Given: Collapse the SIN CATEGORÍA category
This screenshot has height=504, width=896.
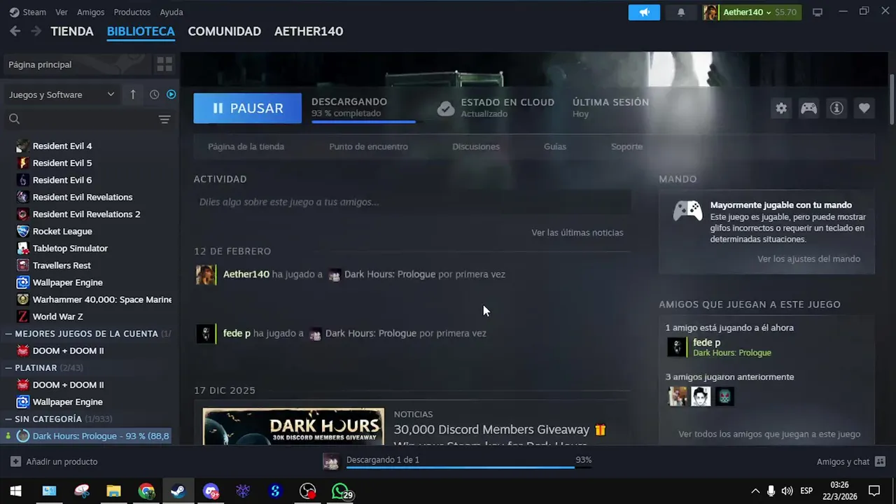Looking at the screenshot, I should coord(8,419).
